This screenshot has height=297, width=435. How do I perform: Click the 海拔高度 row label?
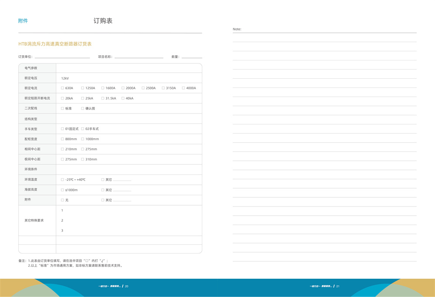31,190
